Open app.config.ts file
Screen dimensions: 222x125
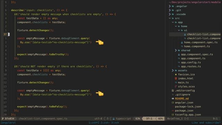click(191, 62)
